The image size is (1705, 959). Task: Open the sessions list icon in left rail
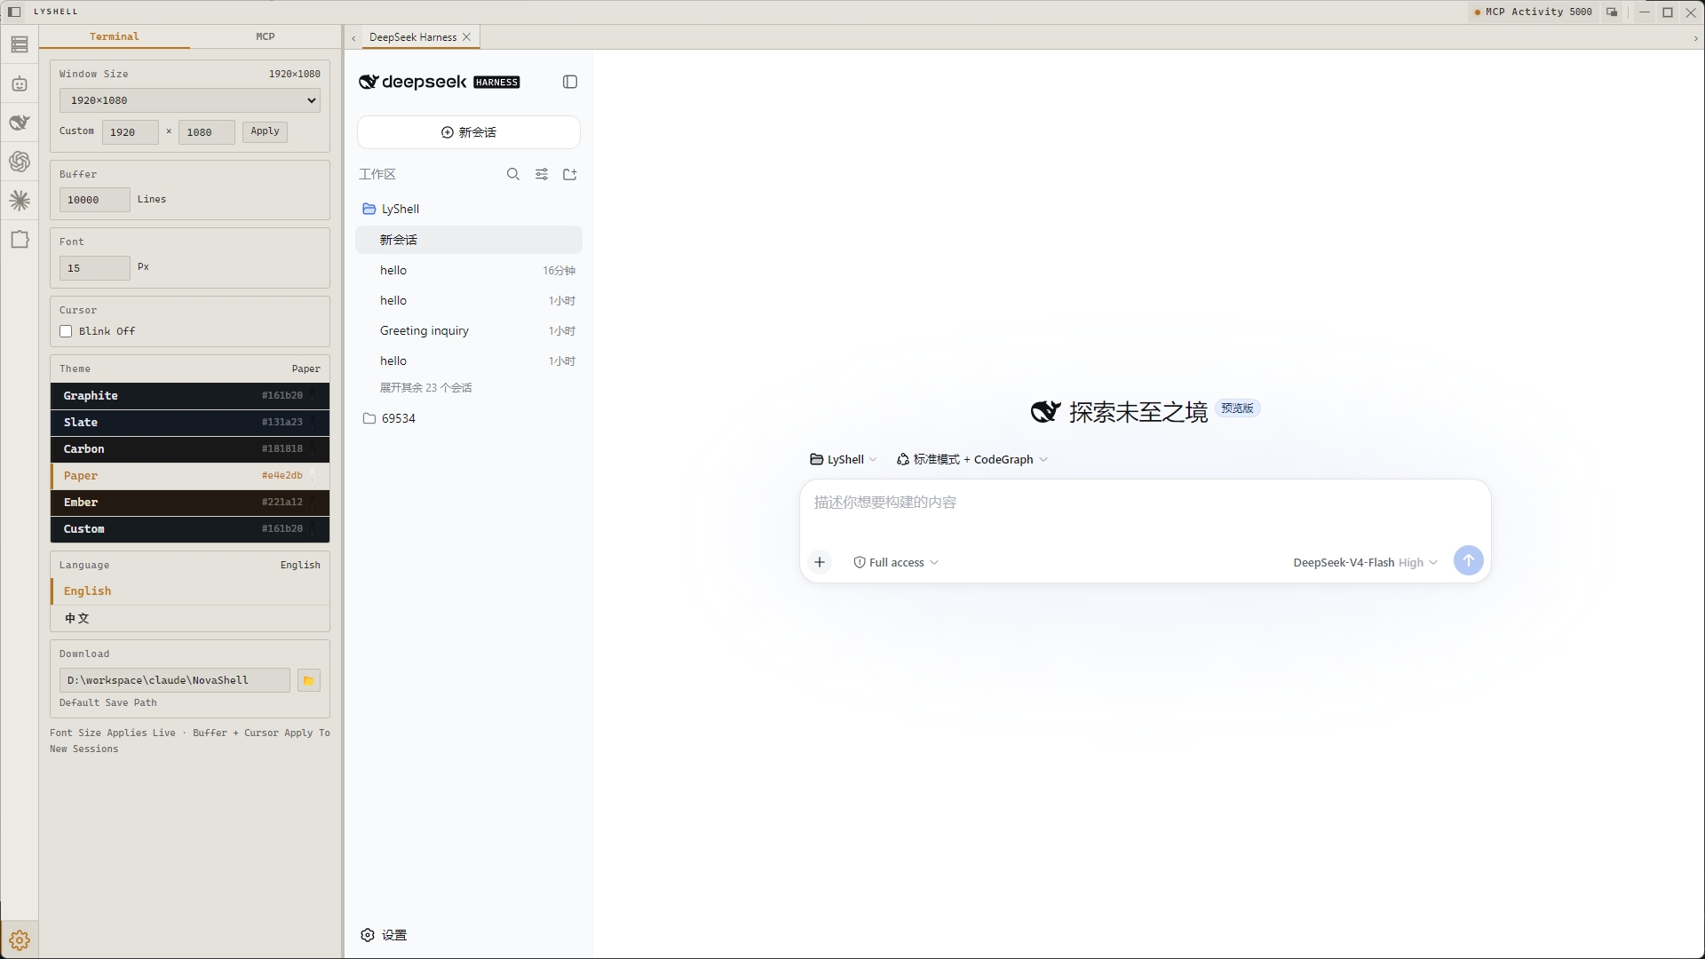20,44
